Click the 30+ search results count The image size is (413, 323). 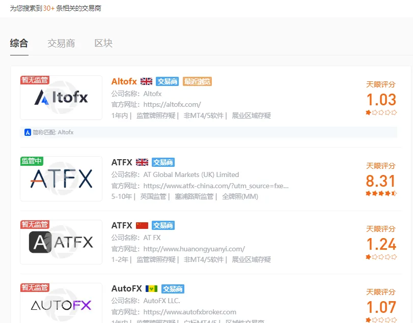[49, 9]
